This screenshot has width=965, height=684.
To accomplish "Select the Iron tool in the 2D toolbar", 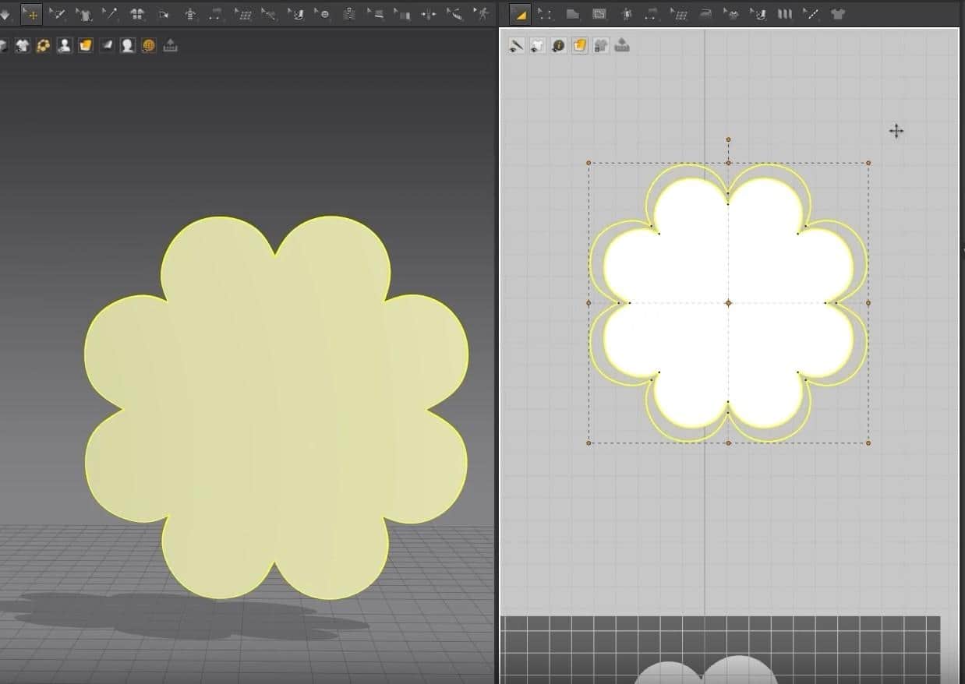I will pyautogui.click(x=705, y=14).
